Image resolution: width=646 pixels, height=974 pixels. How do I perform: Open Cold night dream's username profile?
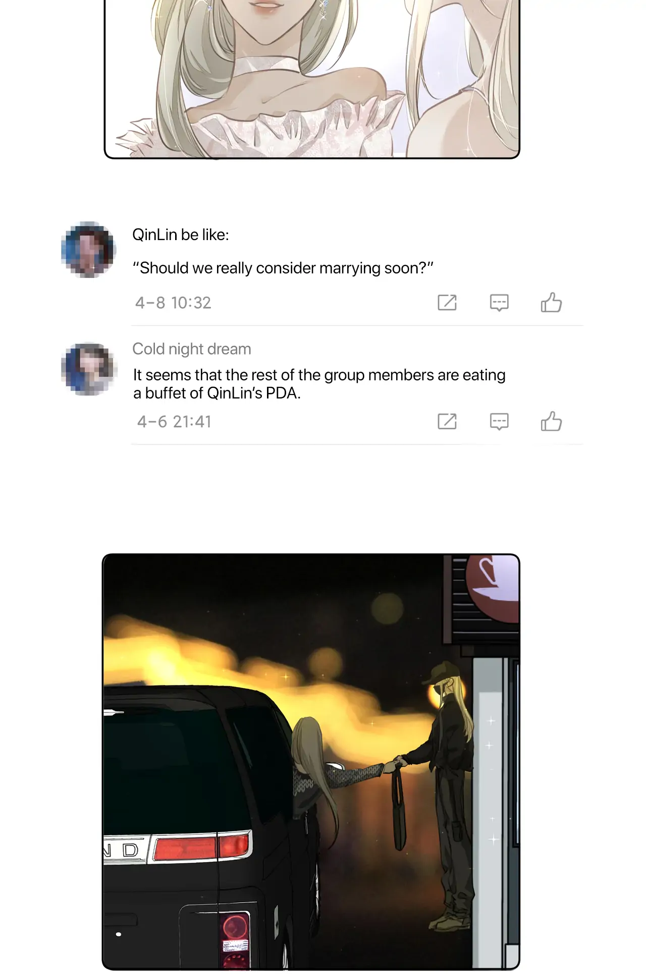click(192, 349)
